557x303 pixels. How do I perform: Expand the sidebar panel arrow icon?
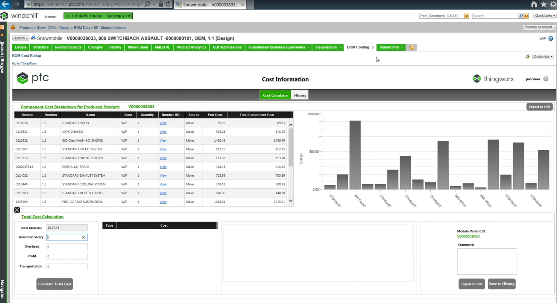tap(2, 27)
